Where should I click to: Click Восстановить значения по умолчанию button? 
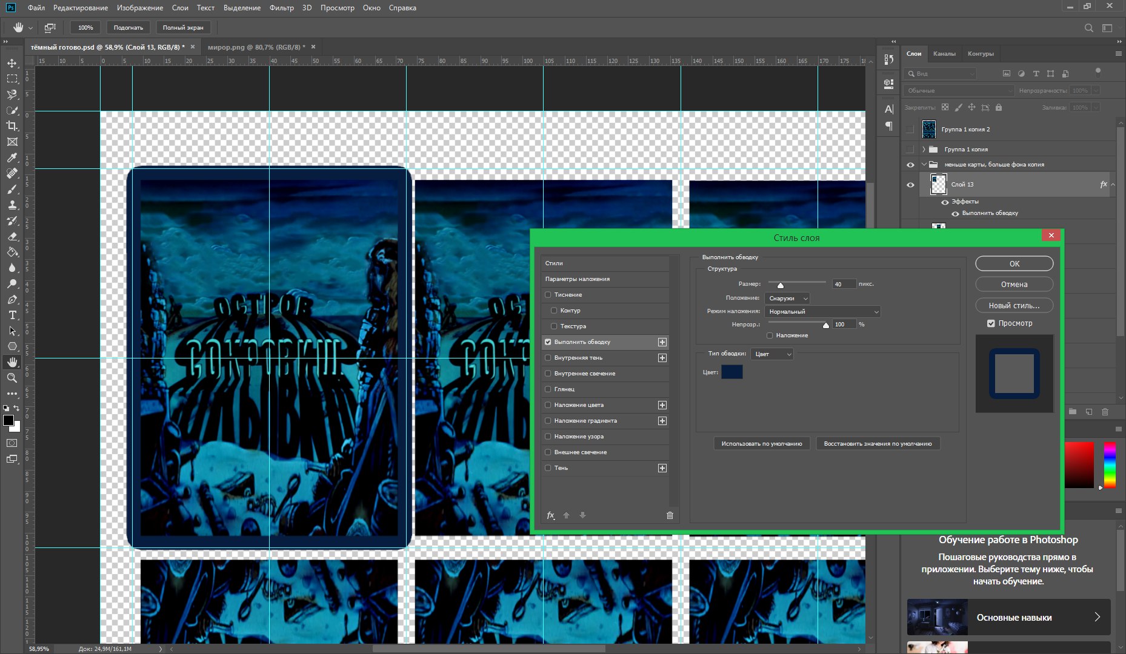coord(878,444)
